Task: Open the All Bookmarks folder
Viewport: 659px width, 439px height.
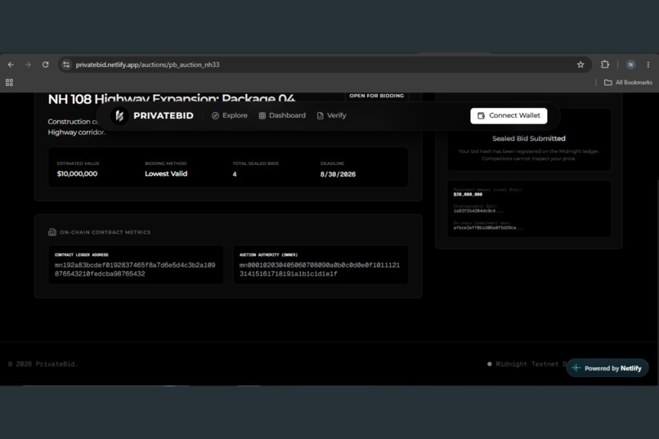Action: pos(628,83)
